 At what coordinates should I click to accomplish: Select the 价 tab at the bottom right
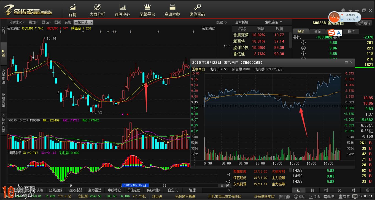tap(312, 190)
